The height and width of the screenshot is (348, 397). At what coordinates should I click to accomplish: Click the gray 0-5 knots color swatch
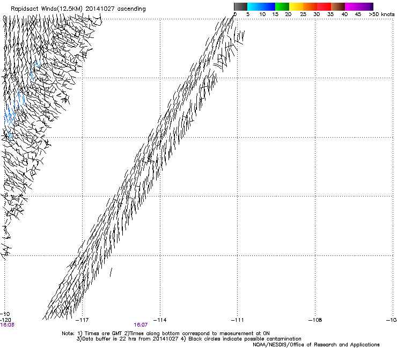pos(240,6)
